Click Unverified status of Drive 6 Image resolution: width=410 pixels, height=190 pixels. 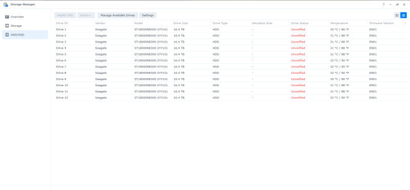point(298,61)
